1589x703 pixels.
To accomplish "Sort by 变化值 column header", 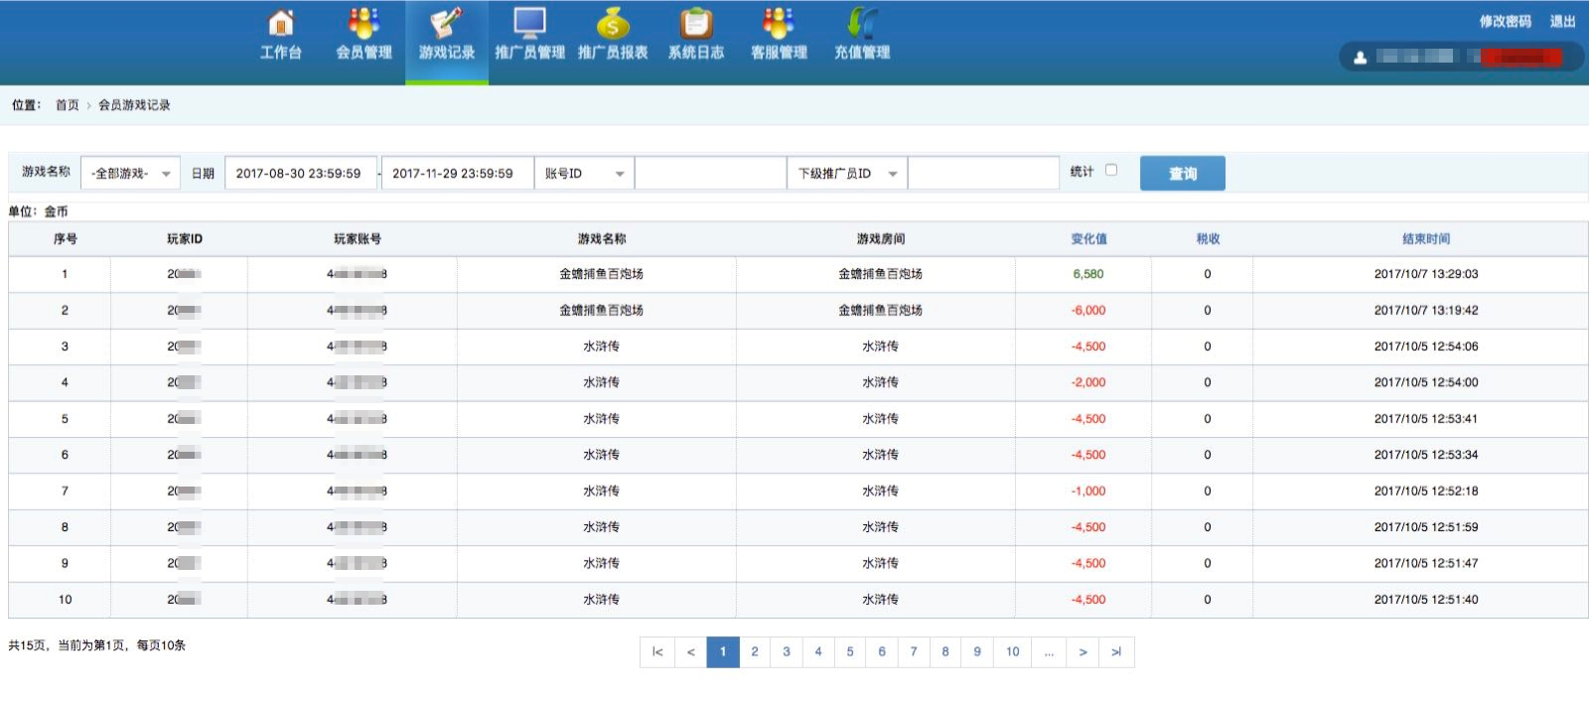I will tap(1088, 239).
